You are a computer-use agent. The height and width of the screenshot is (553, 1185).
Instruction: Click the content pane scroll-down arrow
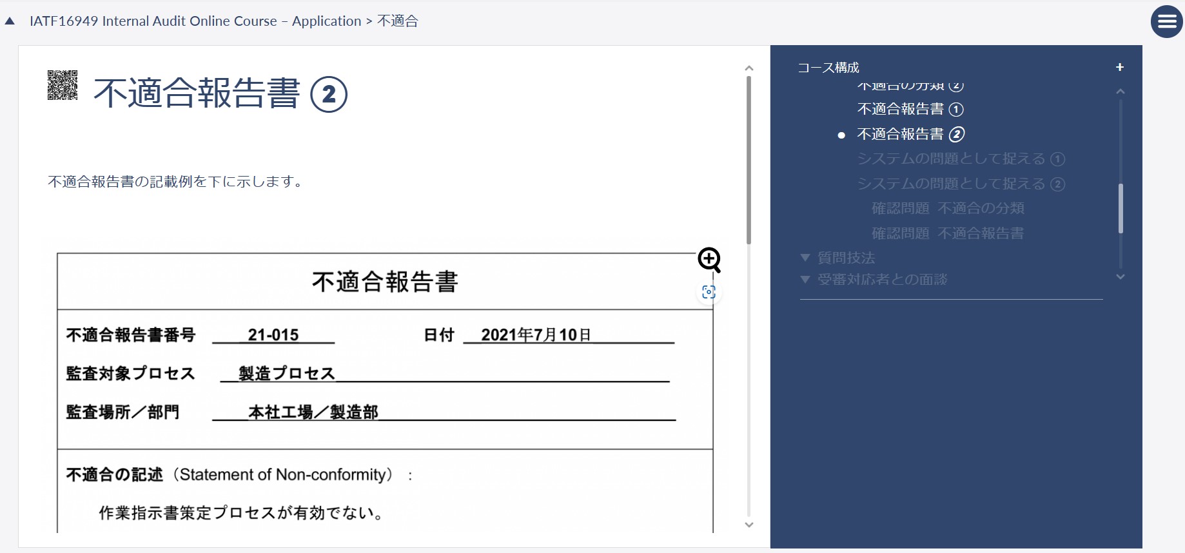(x=749, y=525)
